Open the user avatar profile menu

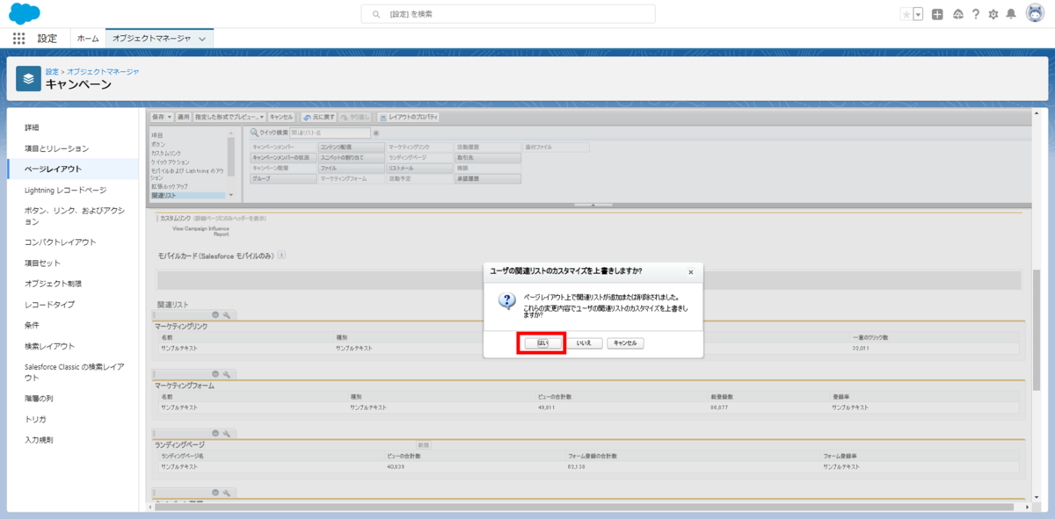tap(1035, 14)
